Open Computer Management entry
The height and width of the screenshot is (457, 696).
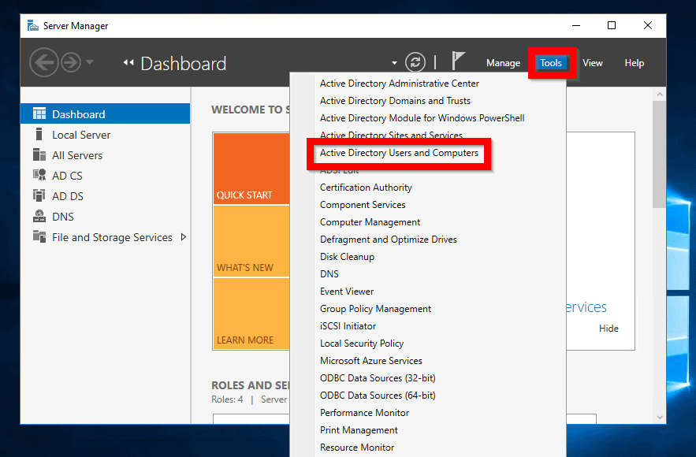coord(370,222)
